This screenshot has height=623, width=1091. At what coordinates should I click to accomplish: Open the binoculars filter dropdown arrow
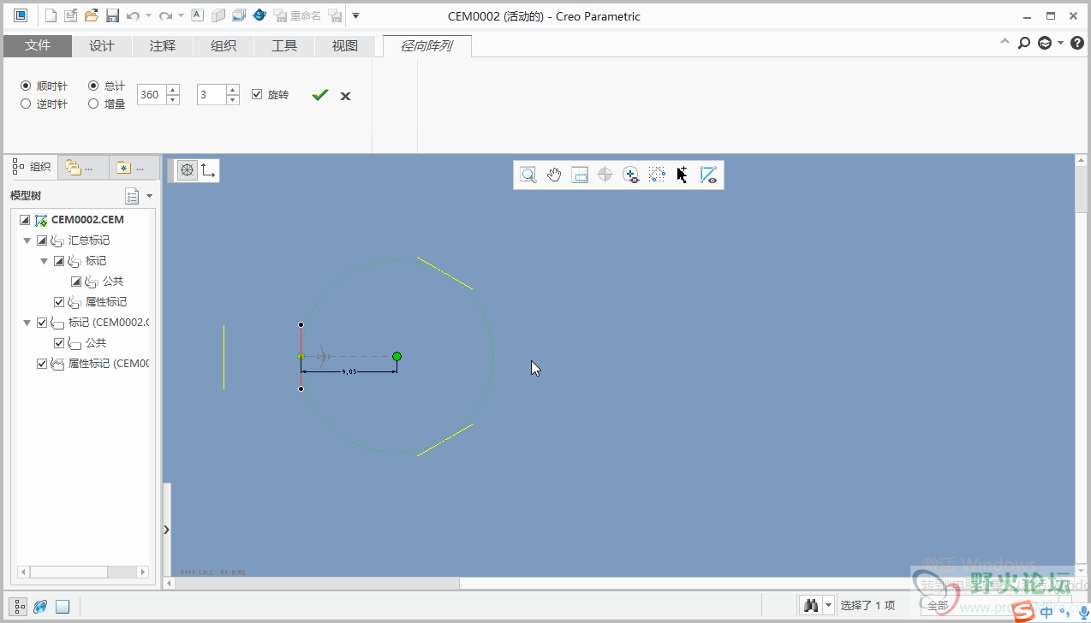coord(828,605)
